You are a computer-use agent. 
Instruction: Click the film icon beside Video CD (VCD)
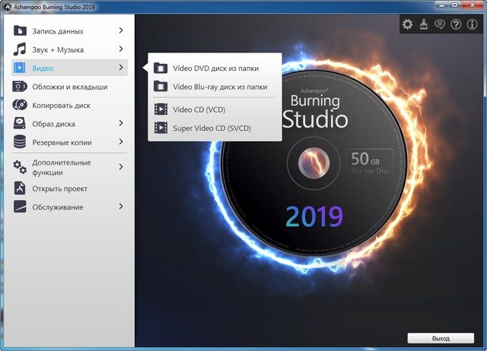click(161, 109)
